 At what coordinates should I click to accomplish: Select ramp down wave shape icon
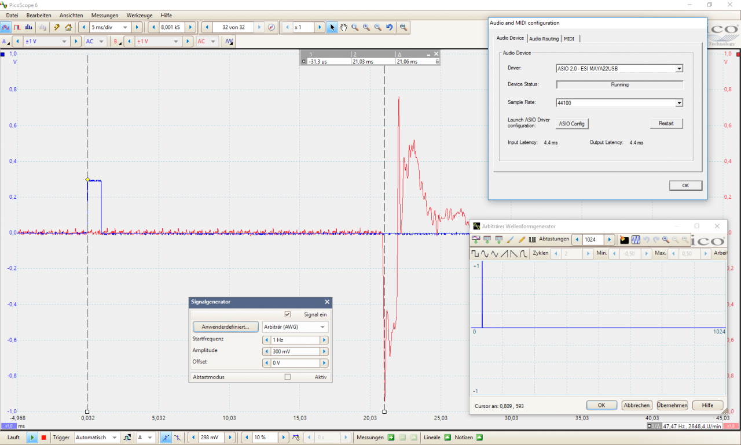tap(513, 253)
